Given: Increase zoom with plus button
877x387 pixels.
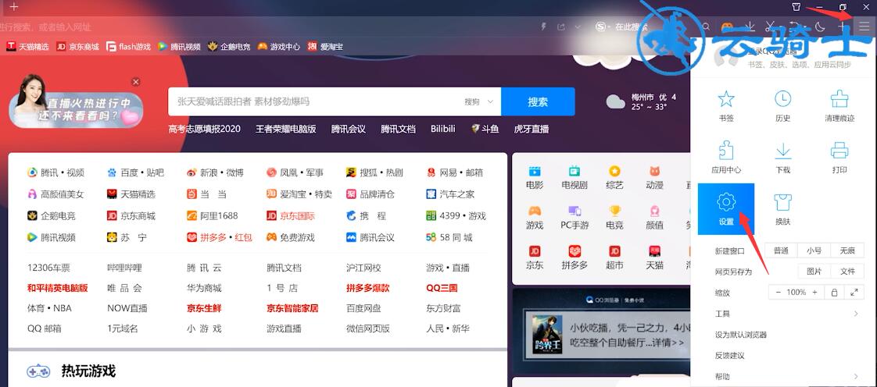Looking at the screenshot, I should coord(814,292).
